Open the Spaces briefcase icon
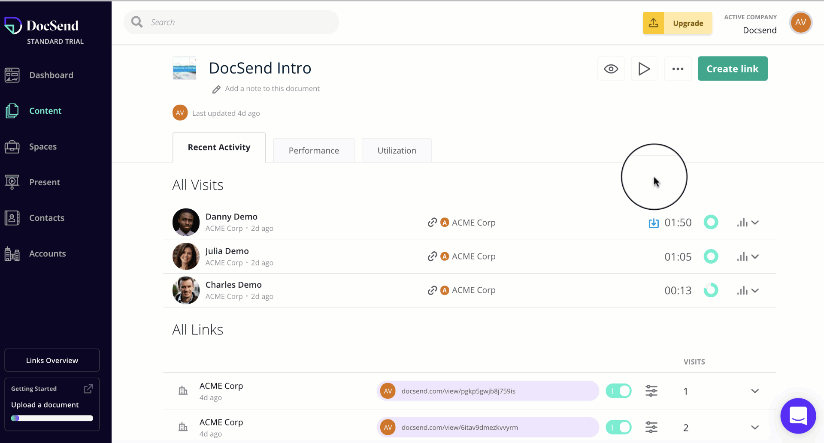The width and height of the screenshot is (824, 443). (12, 147)
